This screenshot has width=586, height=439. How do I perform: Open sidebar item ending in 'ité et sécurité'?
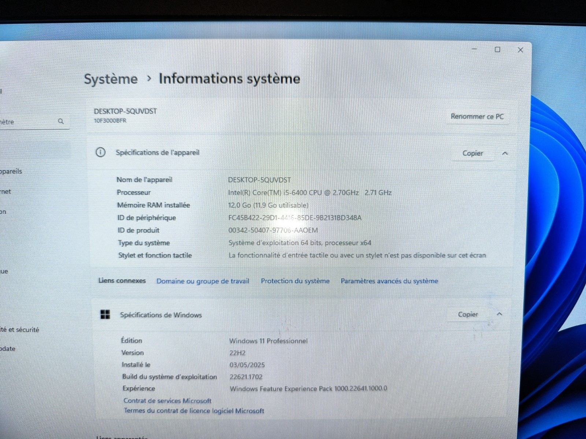(19, 330)
